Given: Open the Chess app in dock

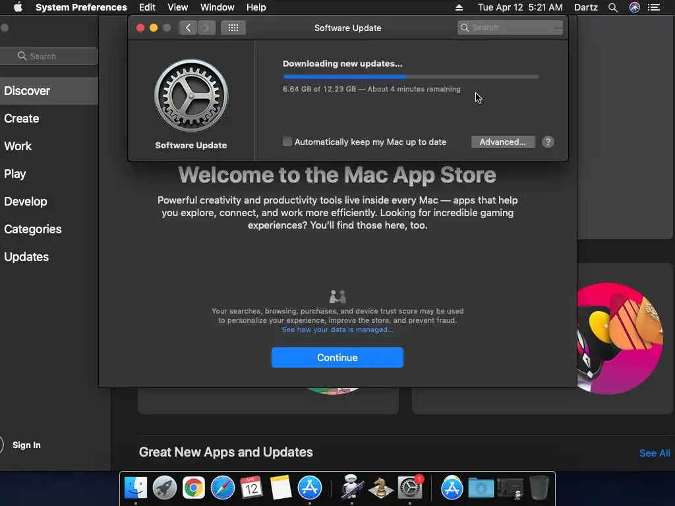Looking at the screenshot, I should (380, 488).
